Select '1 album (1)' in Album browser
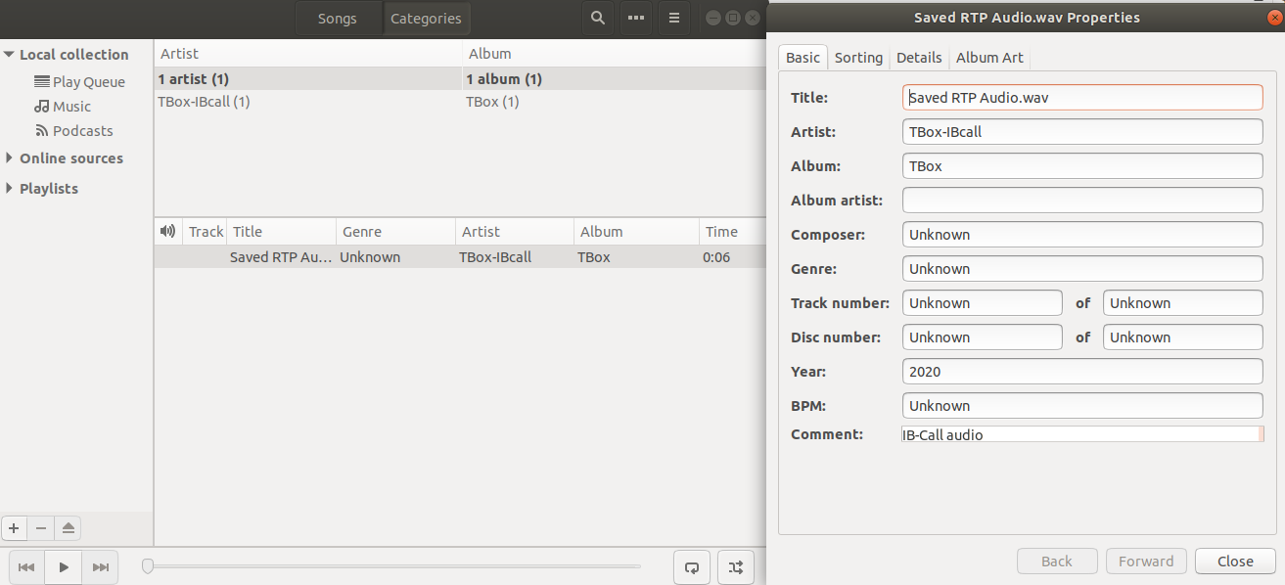Image resolution: width=1285 pixels, height=585 pixels. (x=615, y=79)
